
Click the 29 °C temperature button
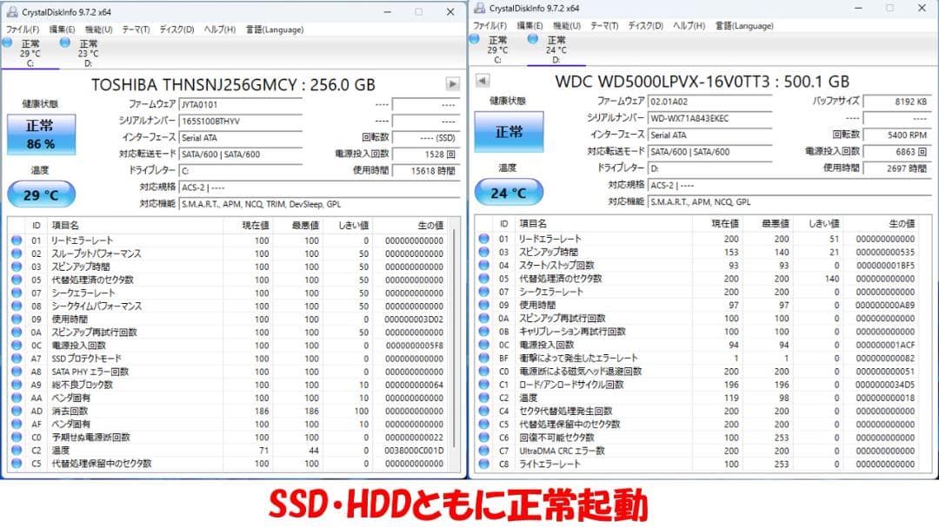(42, 195)
